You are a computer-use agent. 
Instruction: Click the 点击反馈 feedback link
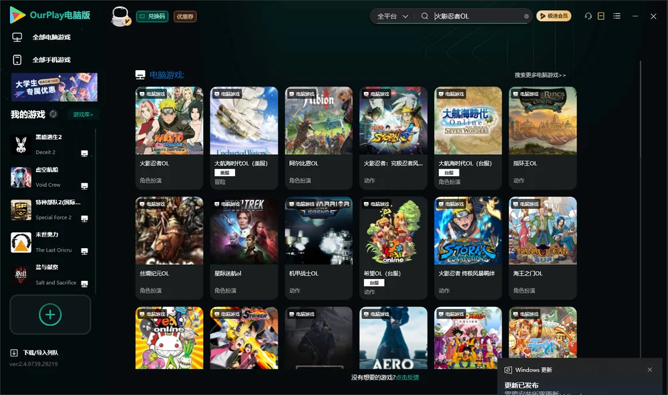tap(407, 377)
